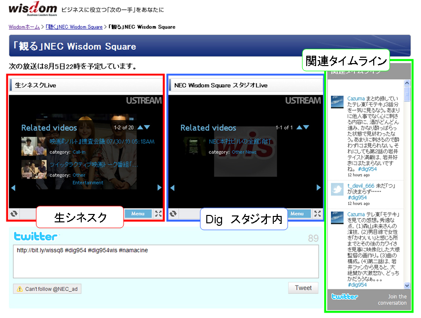Open NEC本社ビルの全館消灯 video thumbnail
This screenshot has width=421, height=318.
click(194, 146)
